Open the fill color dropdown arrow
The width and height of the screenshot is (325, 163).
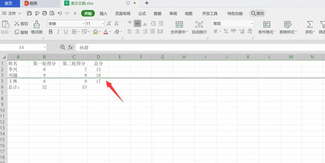point(100,32)
